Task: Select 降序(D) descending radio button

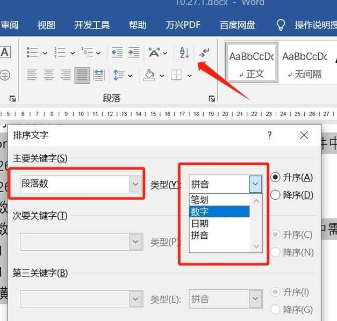Action: click(x=276, y=195)
